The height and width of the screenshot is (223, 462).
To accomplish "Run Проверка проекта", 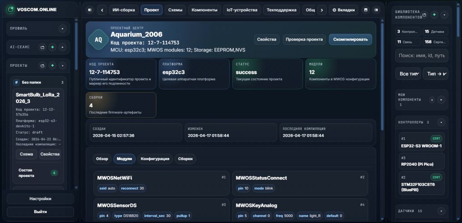I will (x=304, y=40).
